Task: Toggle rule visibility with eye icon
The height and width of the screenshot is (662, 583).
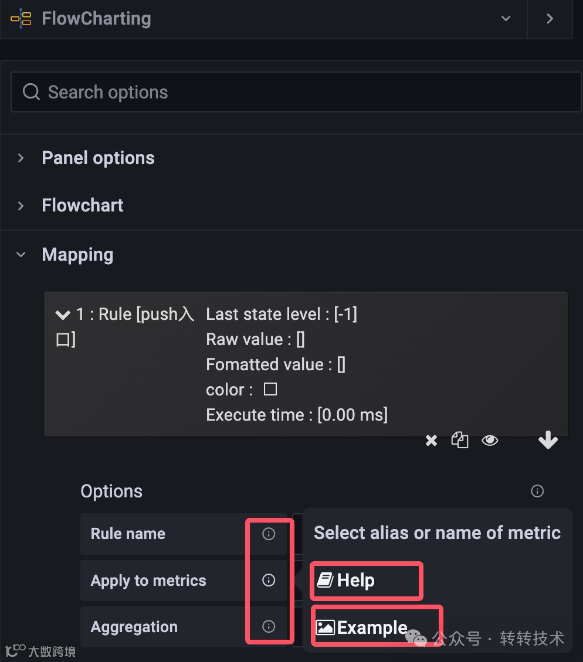Action: (x=490, y=441)
